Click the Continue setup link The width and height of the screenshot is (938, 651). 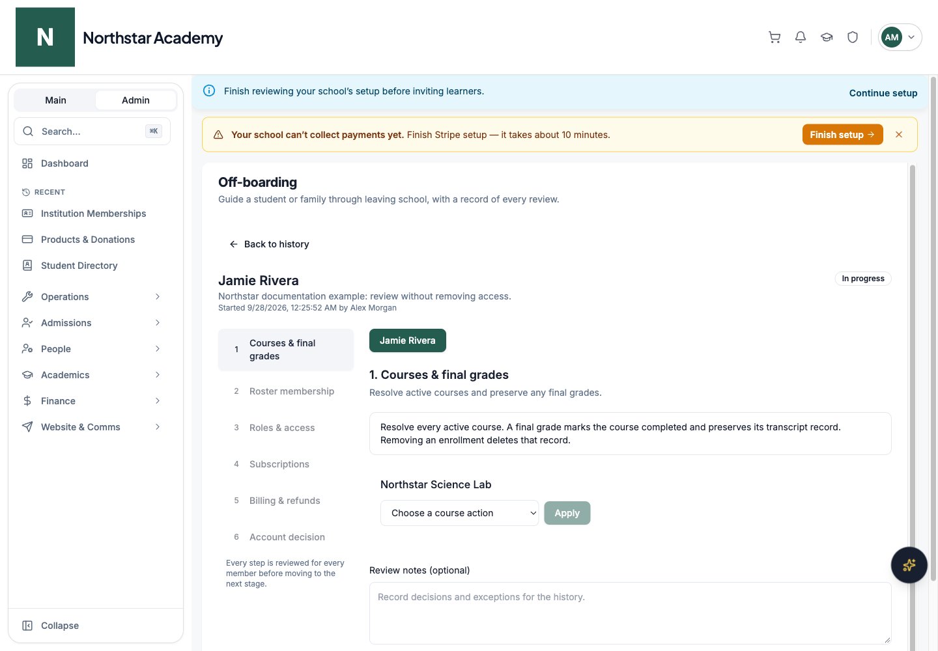pos(883,93)
